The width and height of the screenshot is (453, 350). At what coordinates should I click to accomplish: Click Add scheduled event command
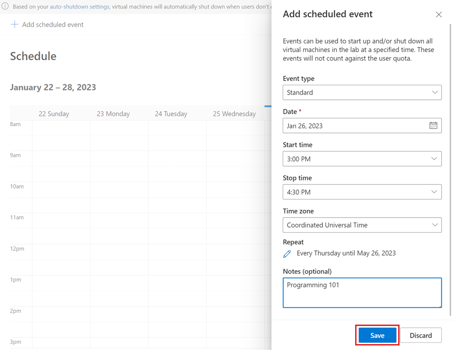coord(53,24)
